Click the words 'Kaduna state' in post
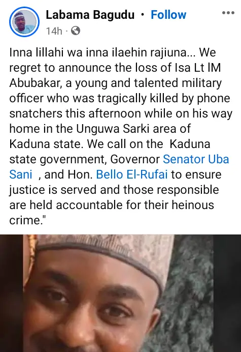 (45, 144)
